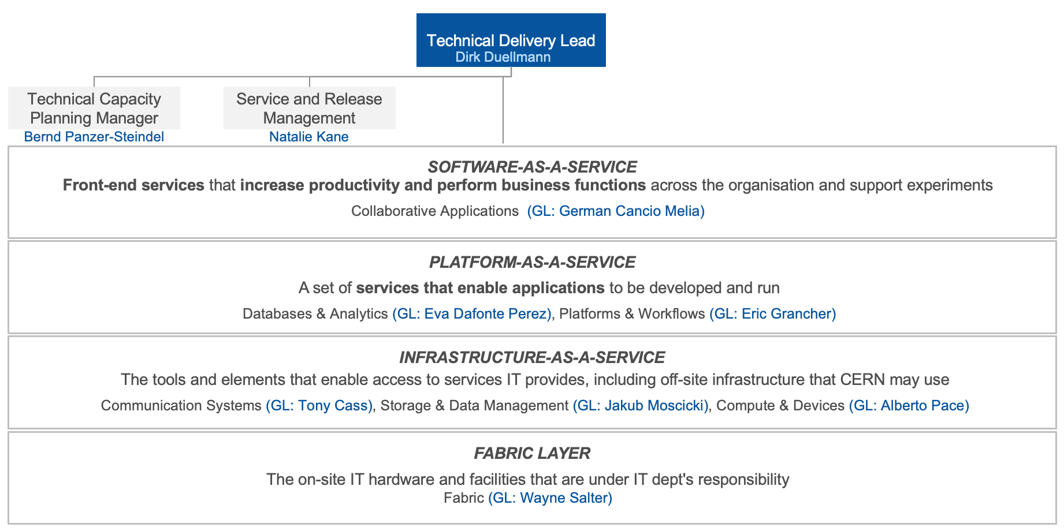Screen dimensions: 1064x531
Task: Click the services that enable applications line
Action: (539, 288)
